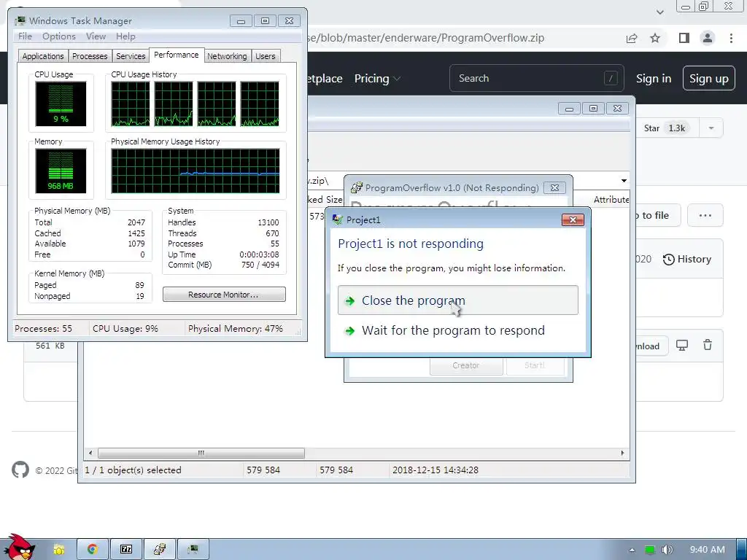Click the Start! button in ProgramOverflow

[x=535, y=365]
